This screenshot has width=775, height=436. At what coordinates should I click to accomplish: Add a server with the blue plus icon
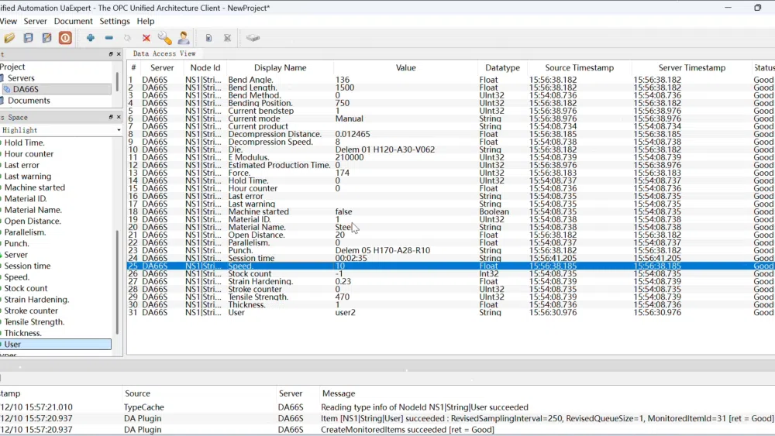coord(91,38)
